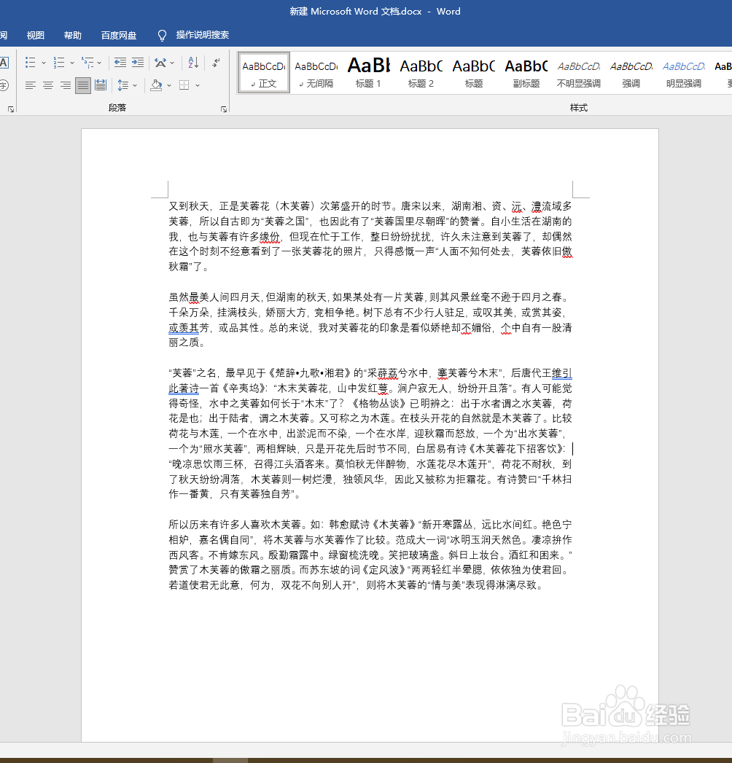Open the 段落 dialog launcher
This screenshot has width=732, height=763.
[223, 108]
